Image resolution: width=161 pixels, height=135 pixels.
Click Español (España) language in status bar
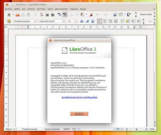[52, 129]
